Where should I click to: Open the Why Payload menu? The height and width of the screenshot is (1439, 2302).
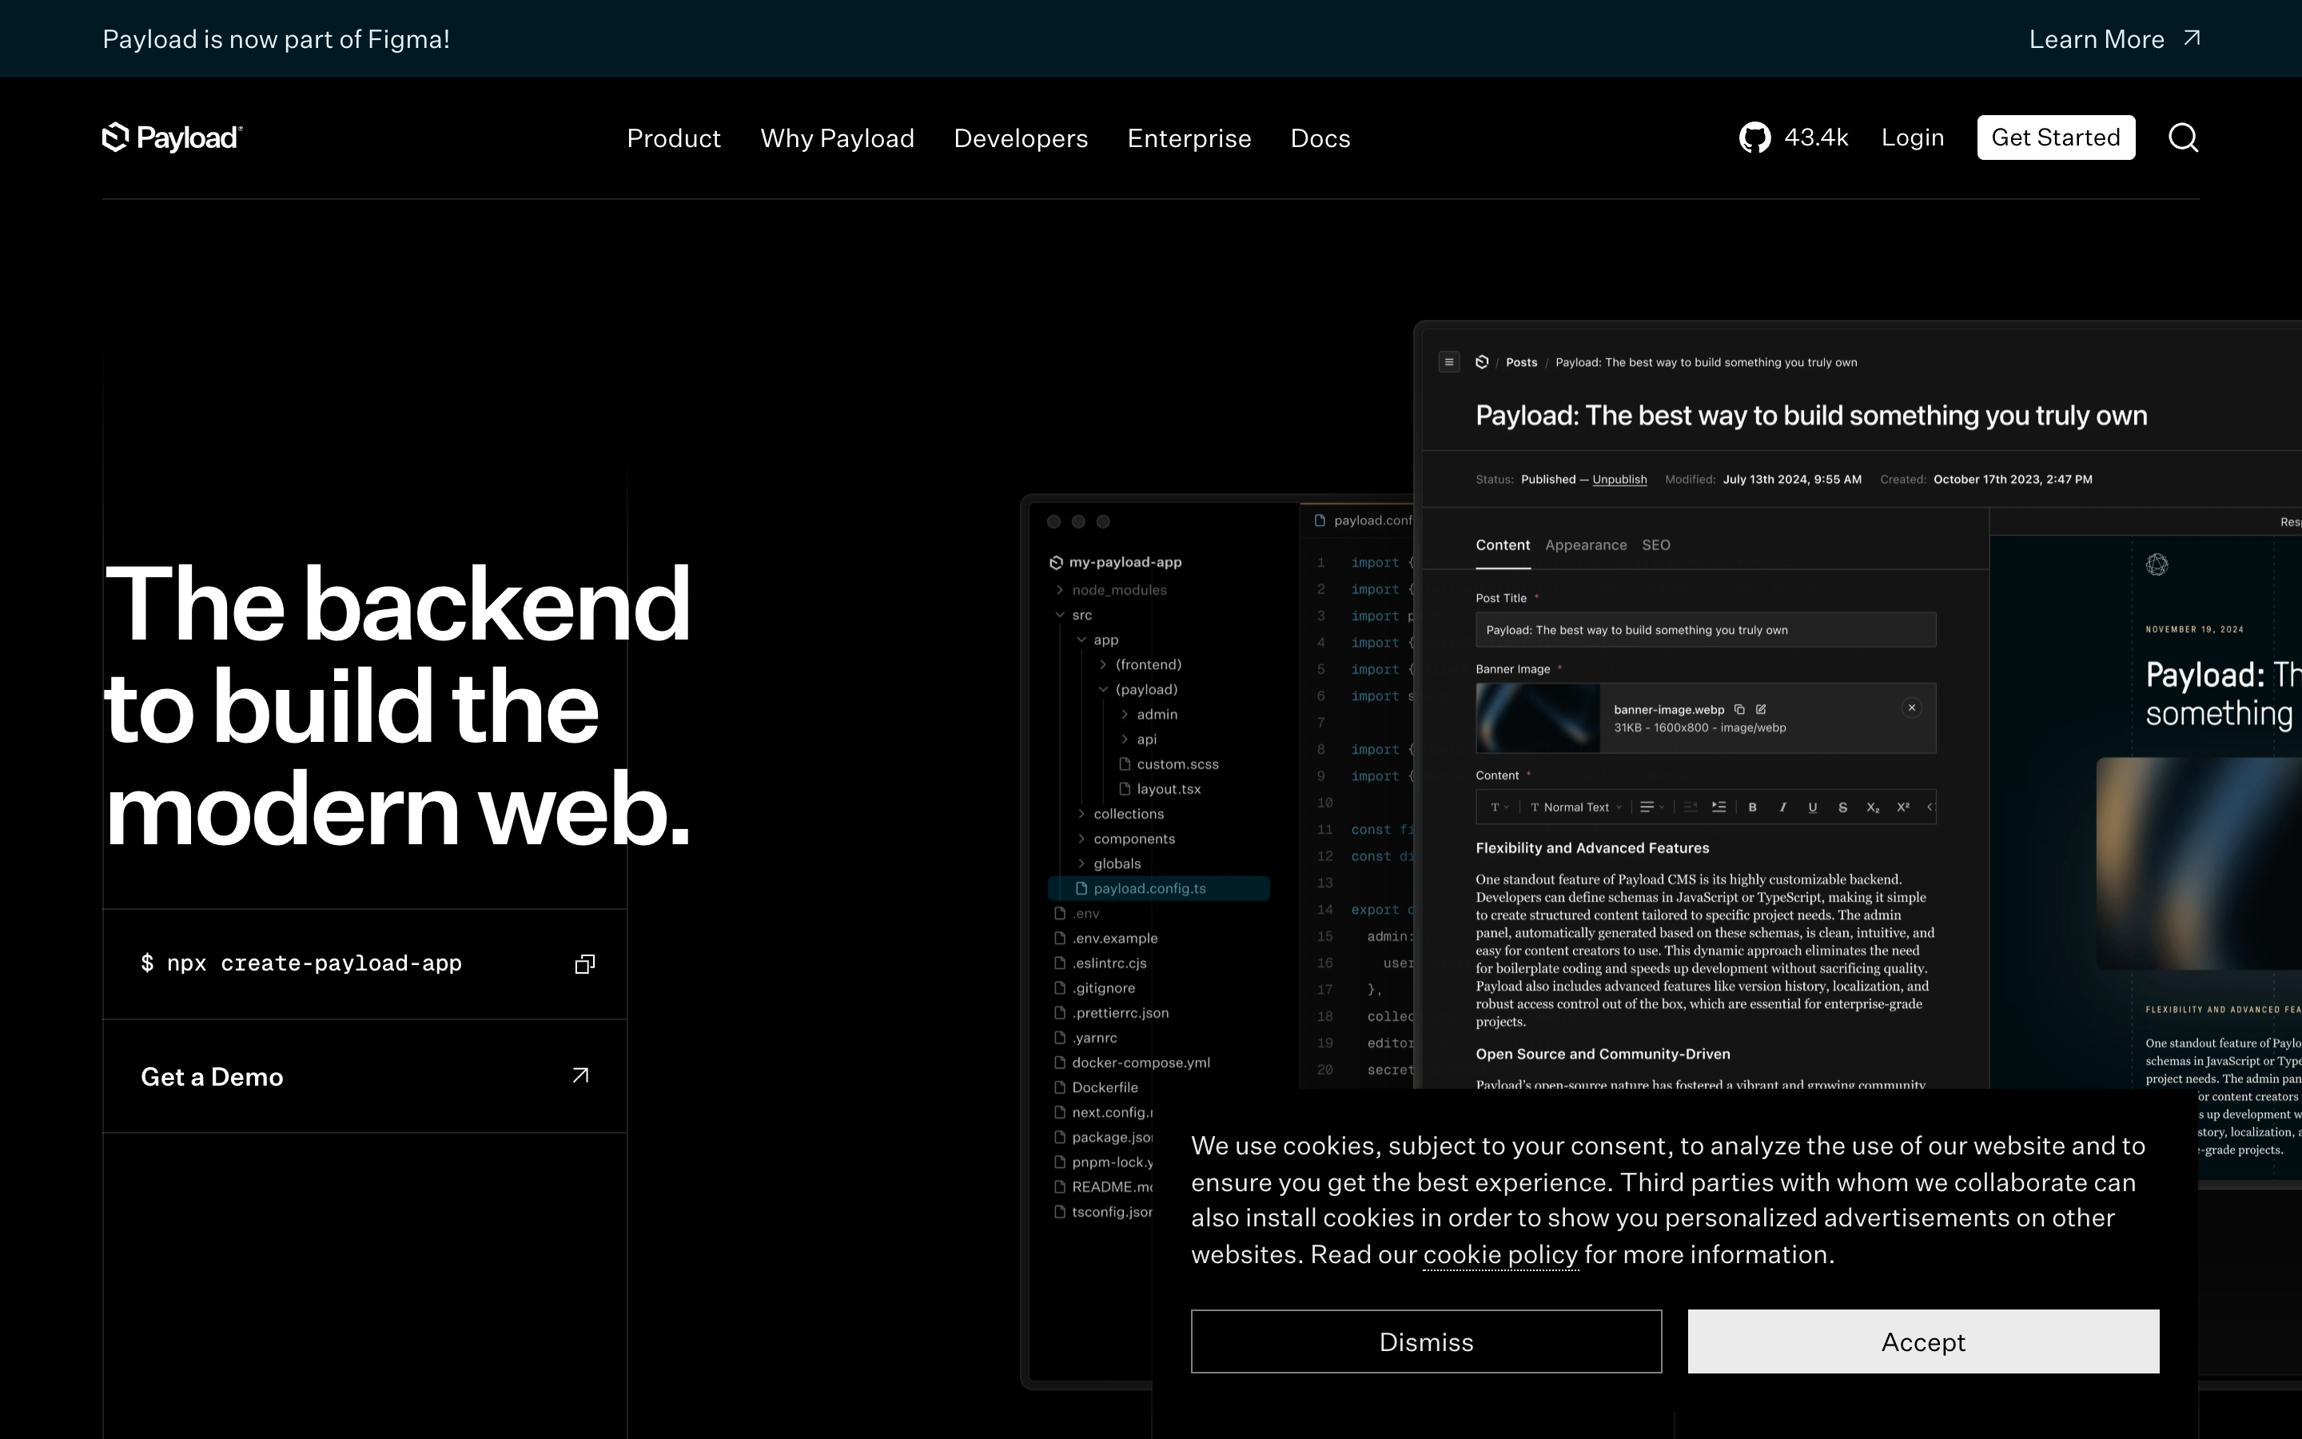pyautogui.click(x=837, y=138)
